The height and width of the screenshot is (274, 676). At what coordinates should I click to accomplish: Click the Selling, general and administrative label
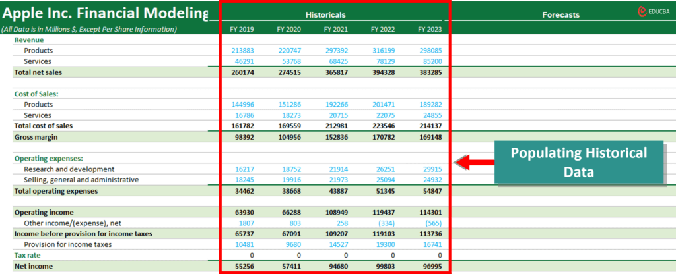coord(81,180)
